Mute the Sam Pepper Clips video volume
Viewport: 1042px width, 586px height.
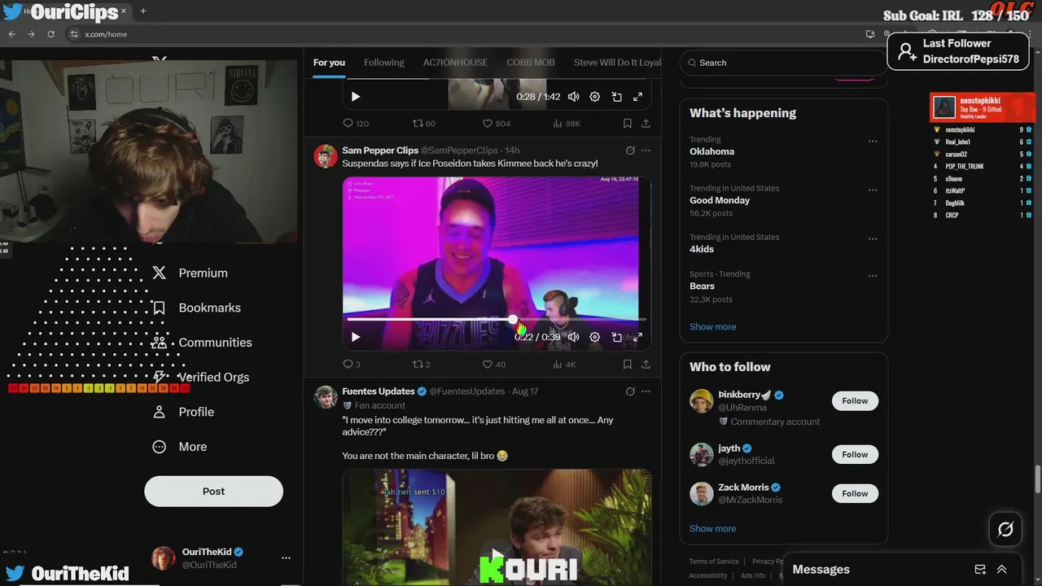point(574,337)
